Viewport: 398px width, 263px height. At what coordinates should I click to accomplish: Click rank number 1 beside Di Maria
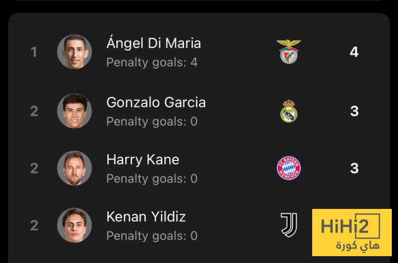click(34, 52)
